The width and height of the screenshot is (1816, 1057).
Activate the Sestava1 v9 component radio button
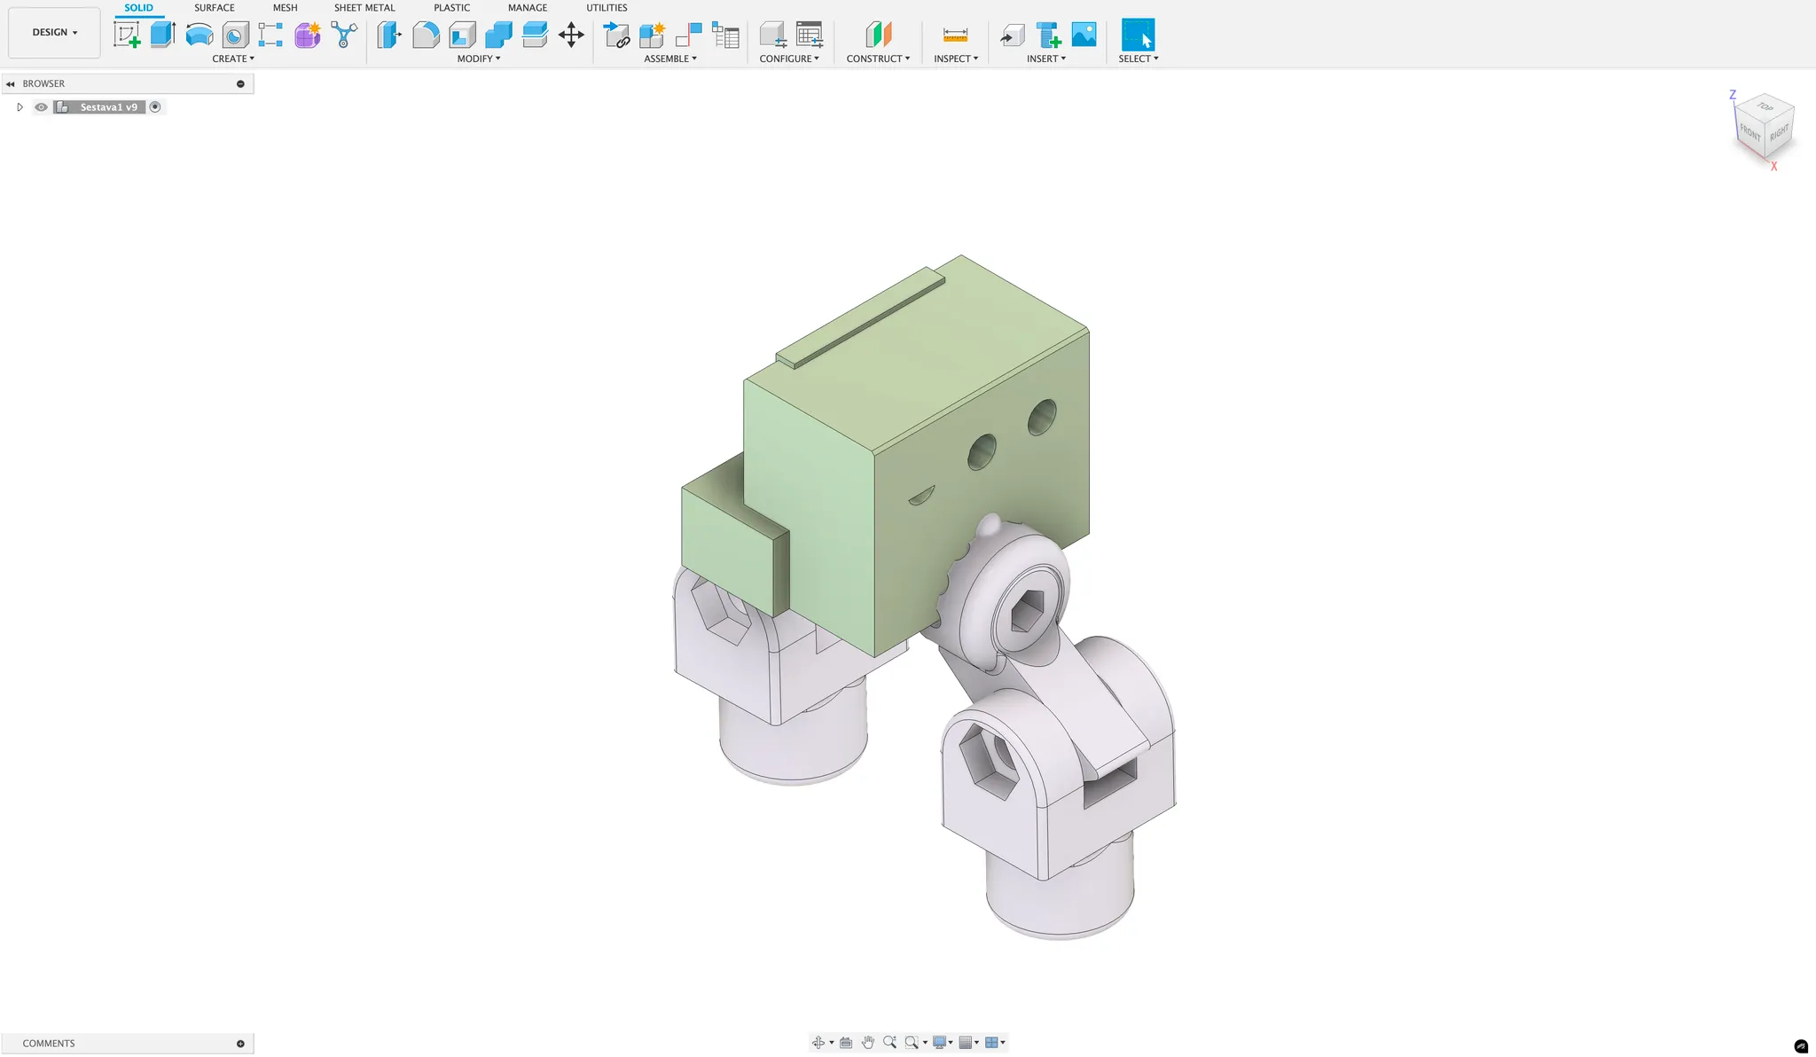(x=155, y=107)
